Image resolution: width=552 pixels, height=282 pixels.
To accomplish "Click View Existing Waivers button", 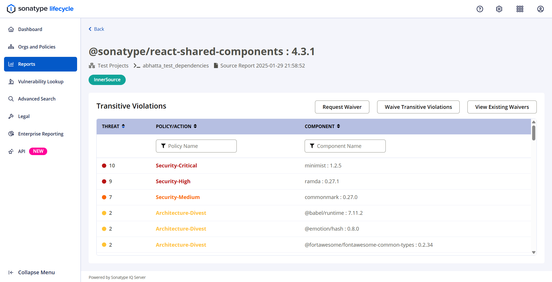I will point(502,107).
